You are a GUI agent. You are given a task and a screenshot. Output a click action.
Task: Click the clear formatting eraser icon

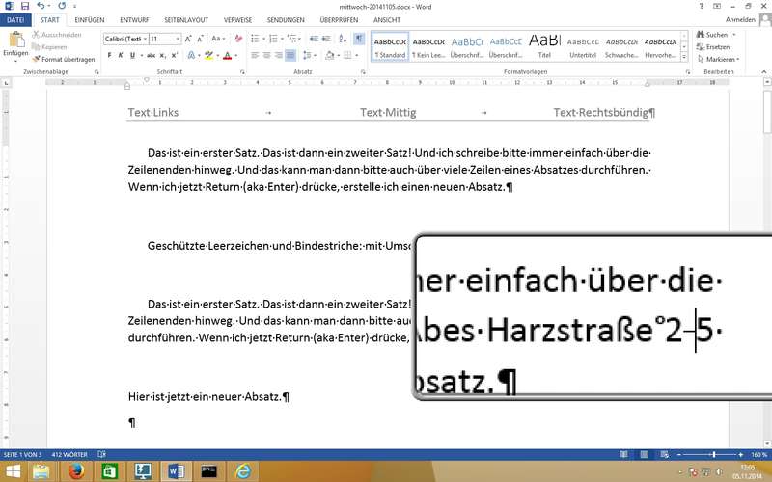coord(236,39)
